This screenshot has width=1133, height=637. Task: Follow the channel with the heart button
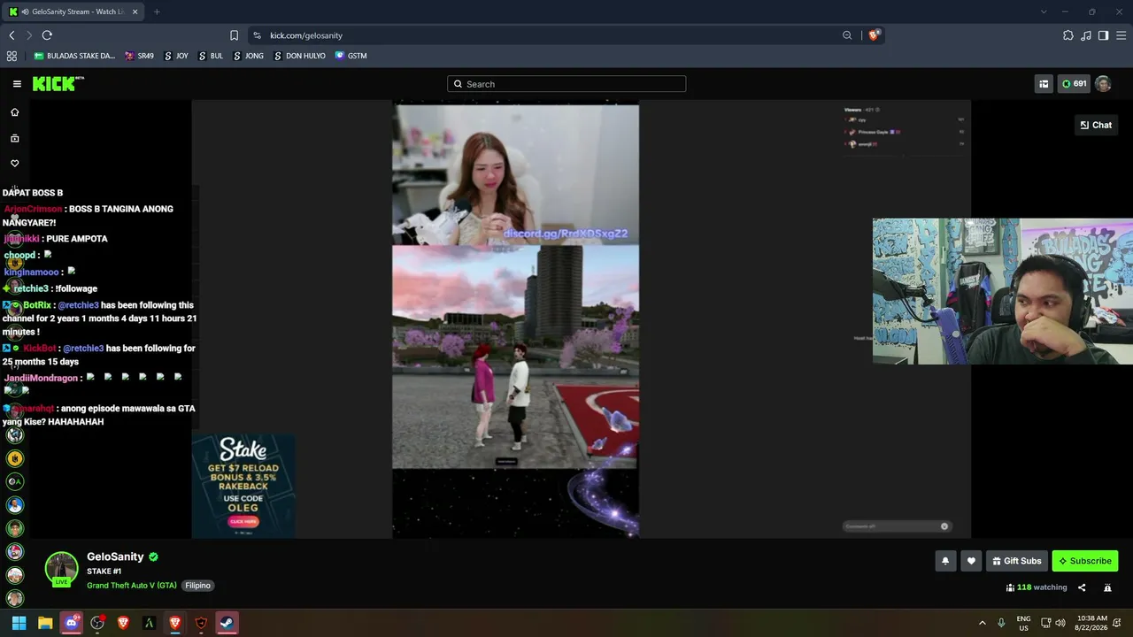point(971,561)
